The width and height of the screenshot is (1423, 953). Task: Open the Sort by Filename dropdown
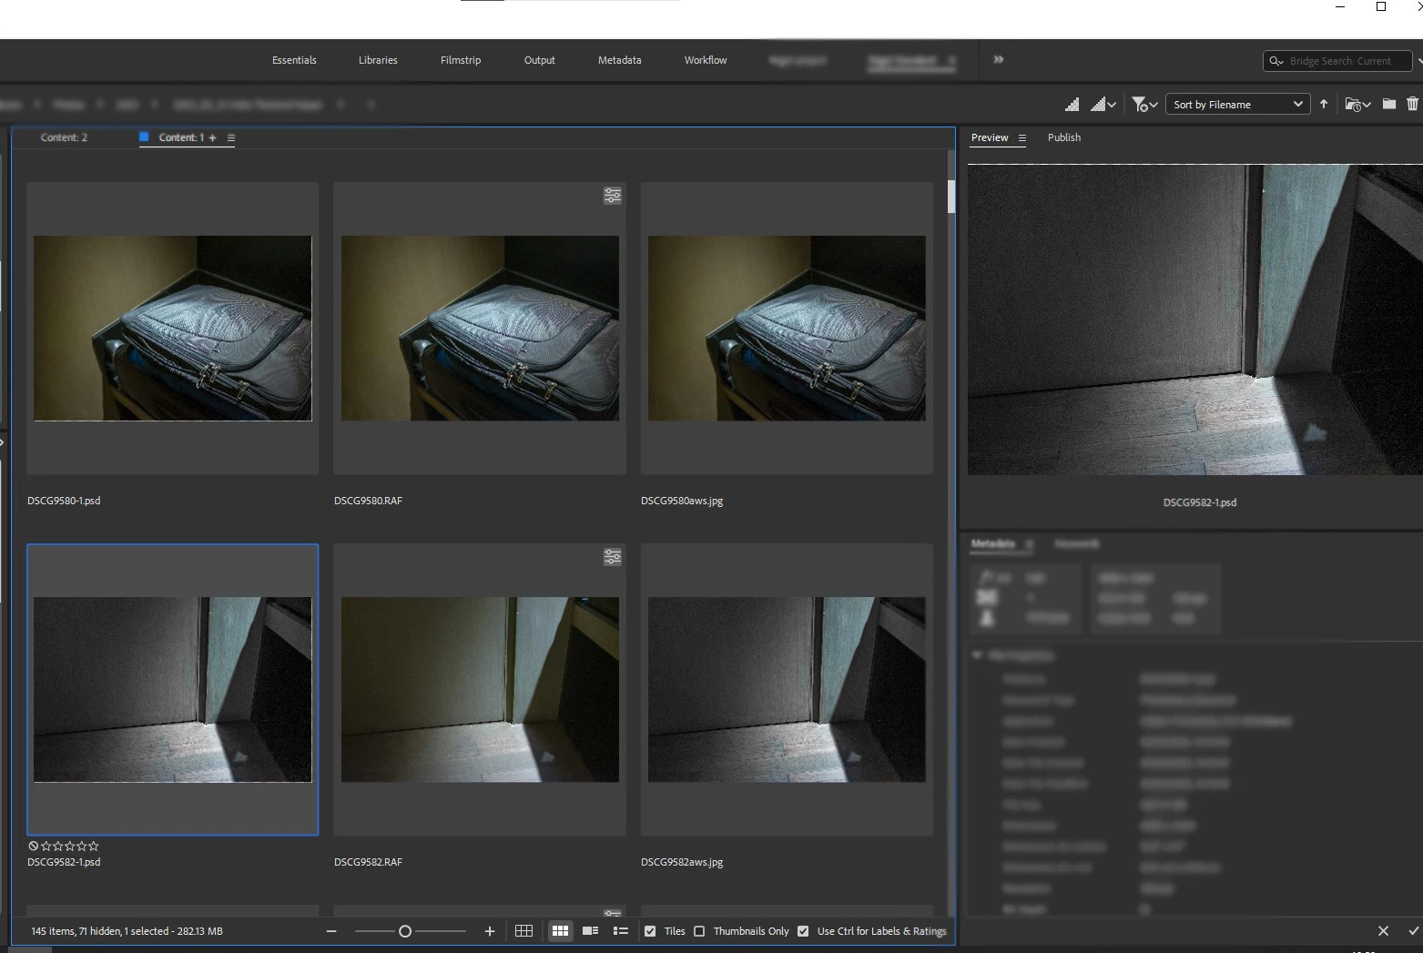[1236, 105]
